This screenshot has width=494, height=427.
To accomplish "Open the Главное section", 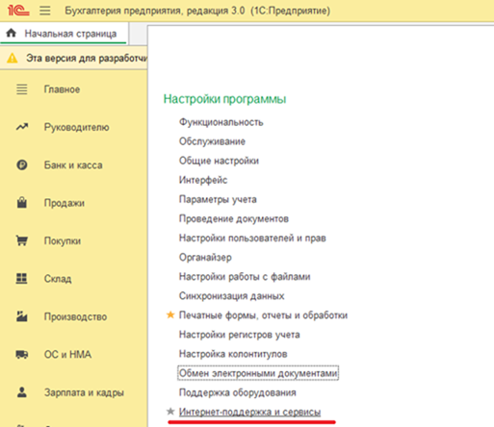I will coord(62,89).
